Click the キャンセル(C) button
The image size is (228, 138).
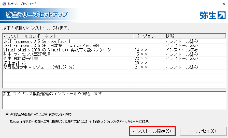203,131
